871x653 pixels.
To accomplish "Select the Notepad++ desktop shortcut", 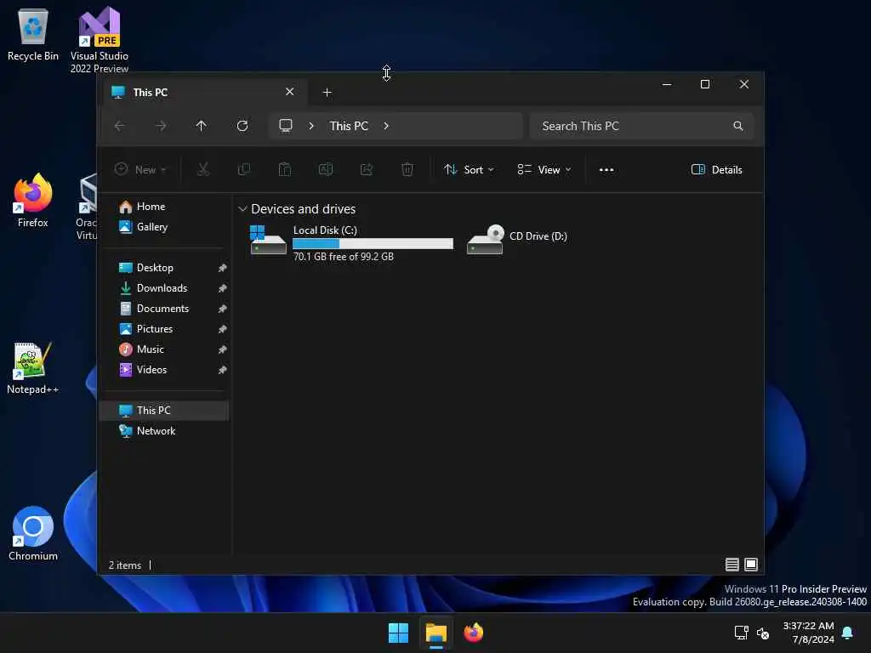I will point(33,368).
